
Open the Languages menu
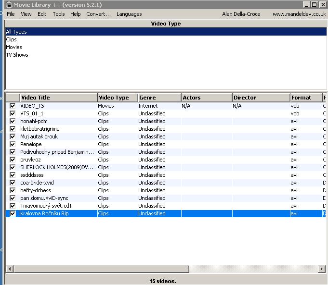129,14
